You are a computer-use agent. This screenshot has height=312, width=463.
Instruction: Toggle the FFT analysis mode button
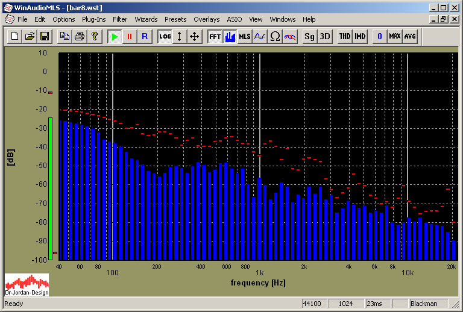[x=215, y=36]
